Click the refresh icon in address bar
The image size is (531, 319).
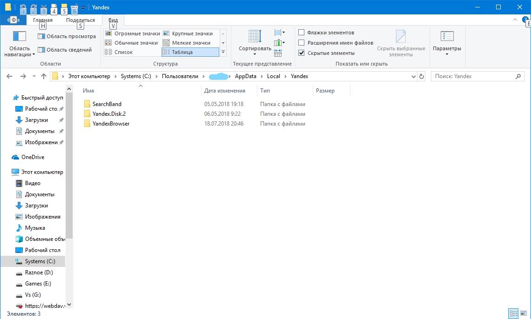point(422,76)
